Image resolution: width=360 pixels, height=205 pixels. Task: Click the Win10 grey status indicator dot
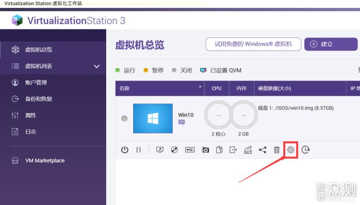124,118
